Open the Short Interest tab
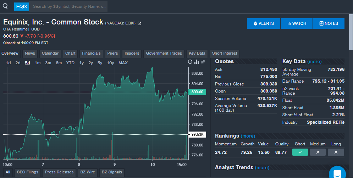 pyautogui.click(x=225, y=54)
